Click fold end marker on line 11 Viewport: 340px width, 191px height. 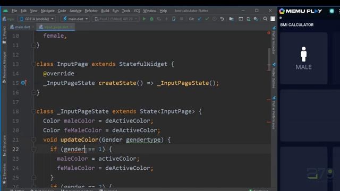pyautogui.click(x=33, y=45)
